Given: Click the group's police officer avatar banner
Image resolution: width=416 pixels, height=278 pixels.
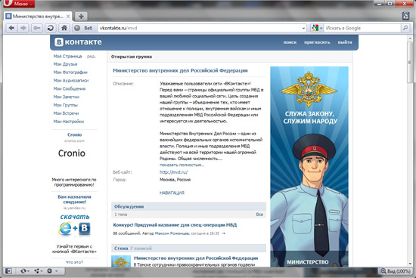Looking at the screenshot, I should pos(309,167).
